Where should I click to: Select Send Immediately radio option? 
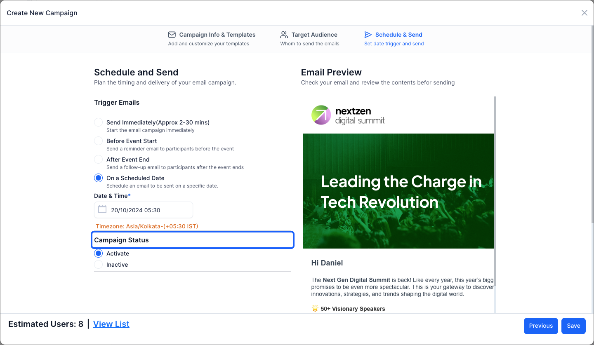pyautogui.click(x=98, y=122)
